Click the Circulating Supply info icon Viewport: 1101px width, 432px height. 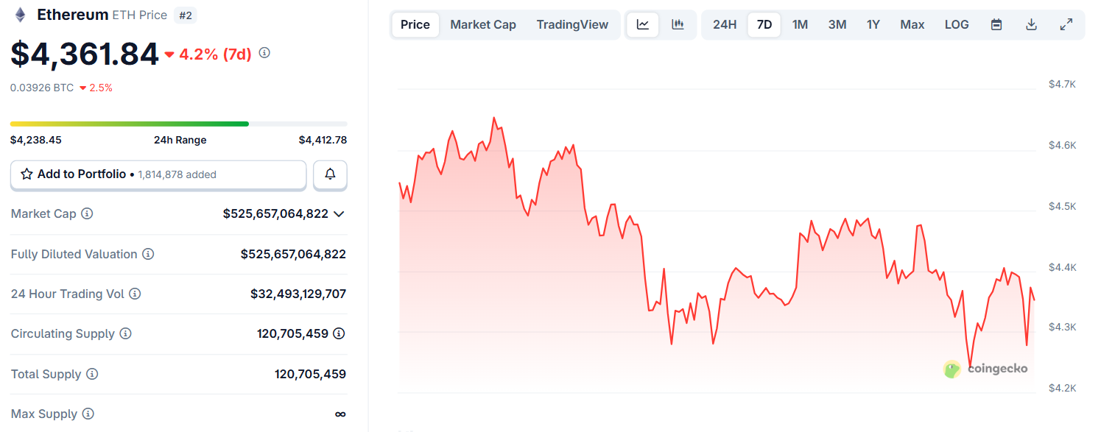click(x=125, y=333)
